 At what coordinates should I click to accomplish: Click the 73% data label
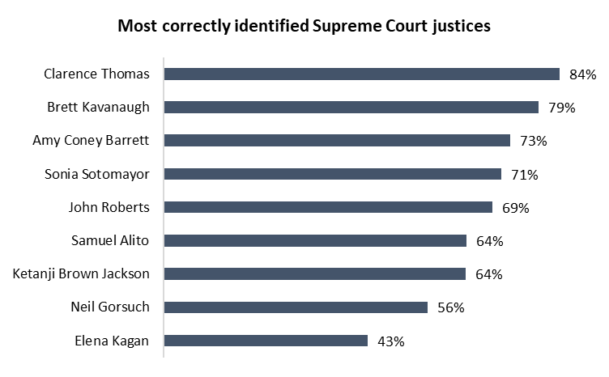pyautogui.click(x=534, y=141)
